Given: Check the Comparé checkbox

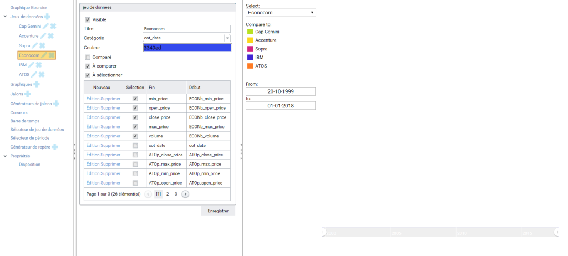Looking at the screenshot, I should (88, 57).
